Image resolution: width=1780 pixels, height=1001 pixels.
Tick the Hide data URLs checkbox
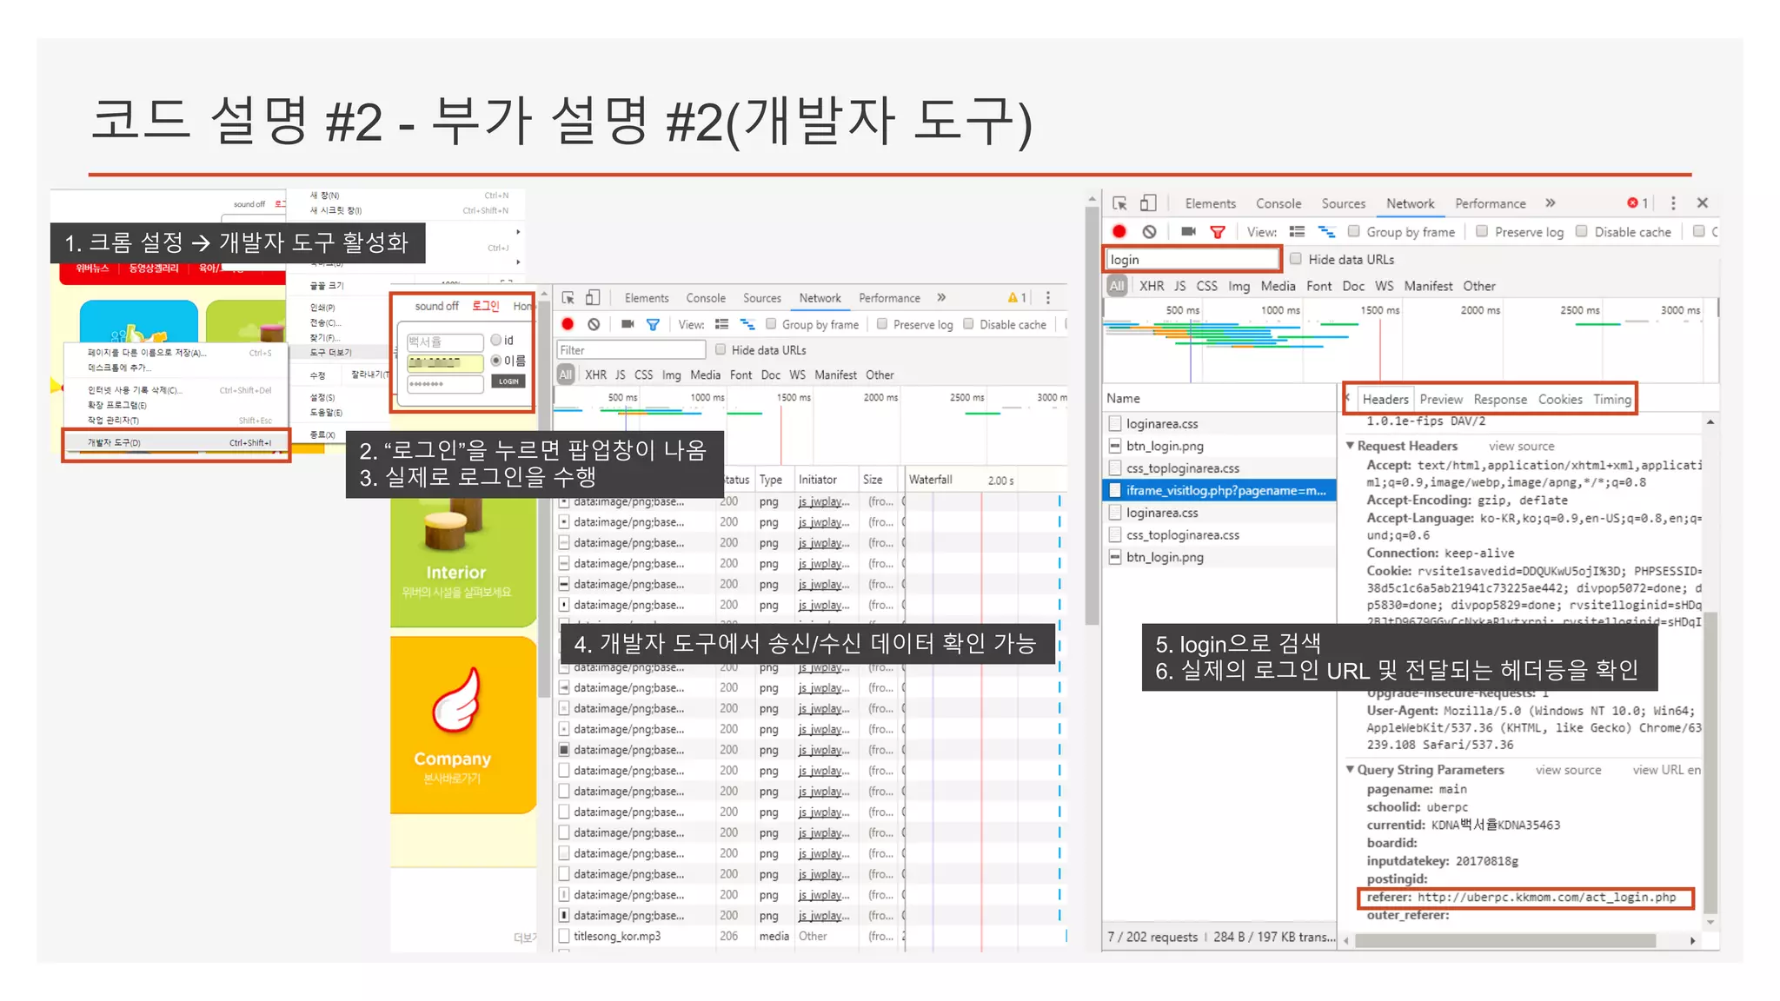click(x=1296, y=259)
